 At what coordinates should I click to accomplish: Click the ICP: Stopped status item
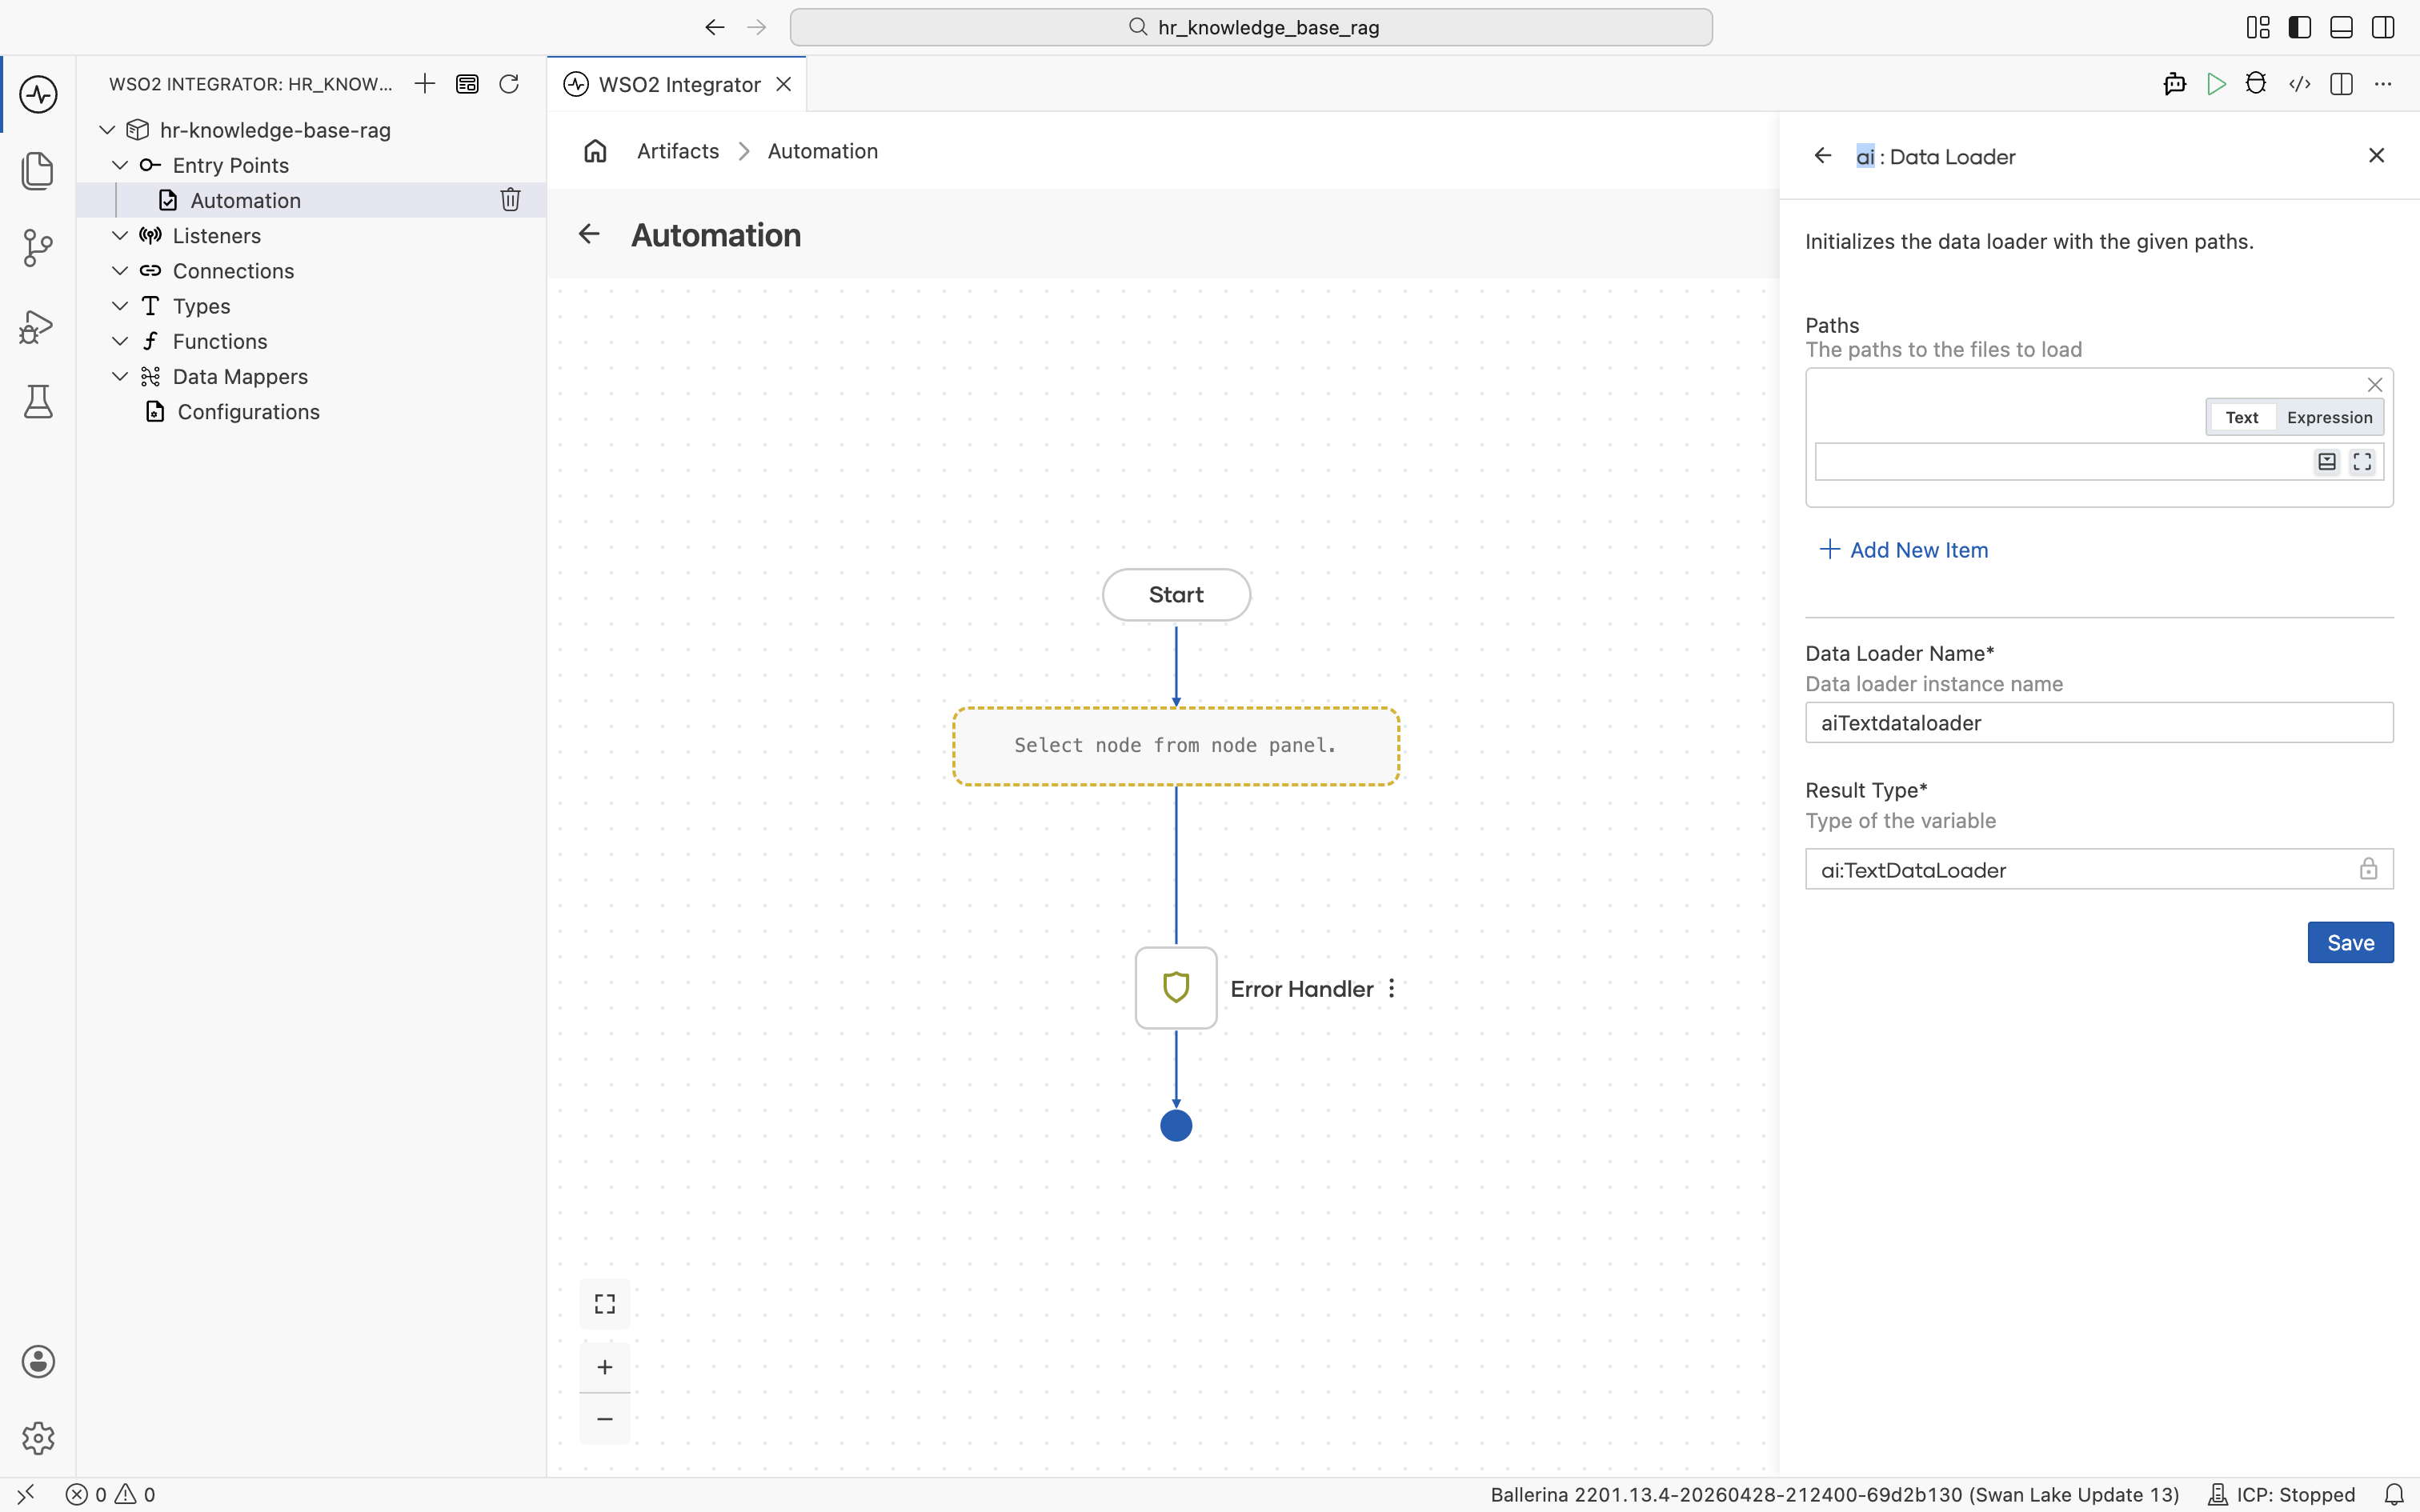[x=2281, y=1495]
